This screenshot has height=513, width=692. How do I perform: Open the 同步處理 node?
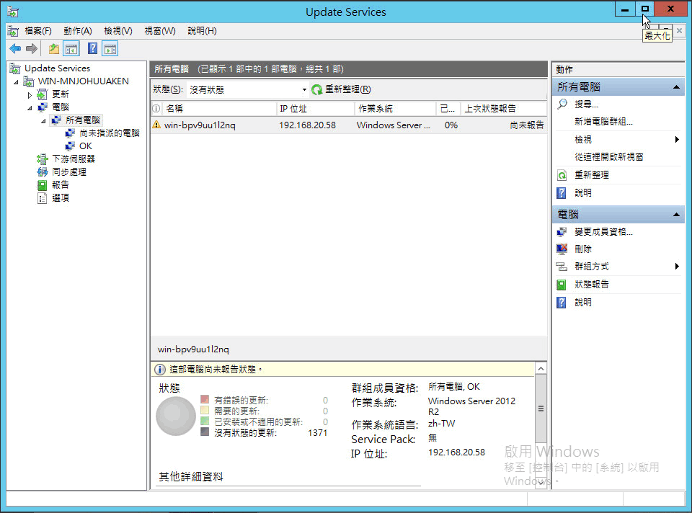(69, 172)
